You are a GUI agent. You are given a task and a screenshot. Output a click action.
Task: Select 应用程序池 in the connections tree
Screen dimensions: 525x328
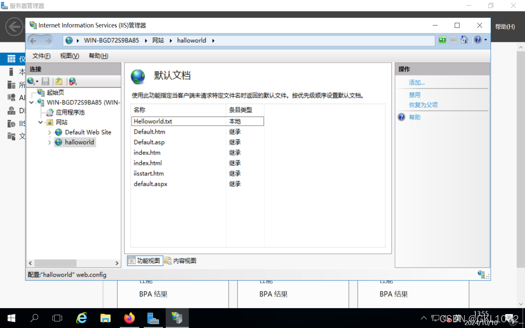(70, 112)
